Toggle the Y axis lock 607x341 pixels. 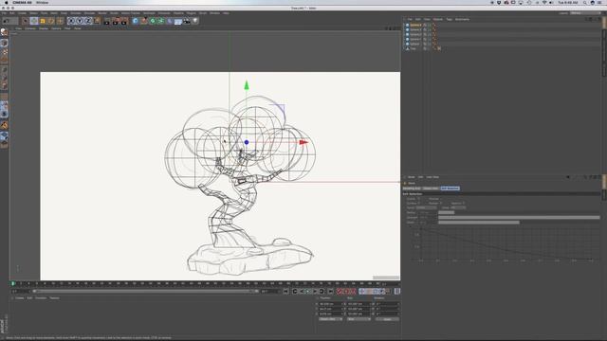[x=80, y=21]
